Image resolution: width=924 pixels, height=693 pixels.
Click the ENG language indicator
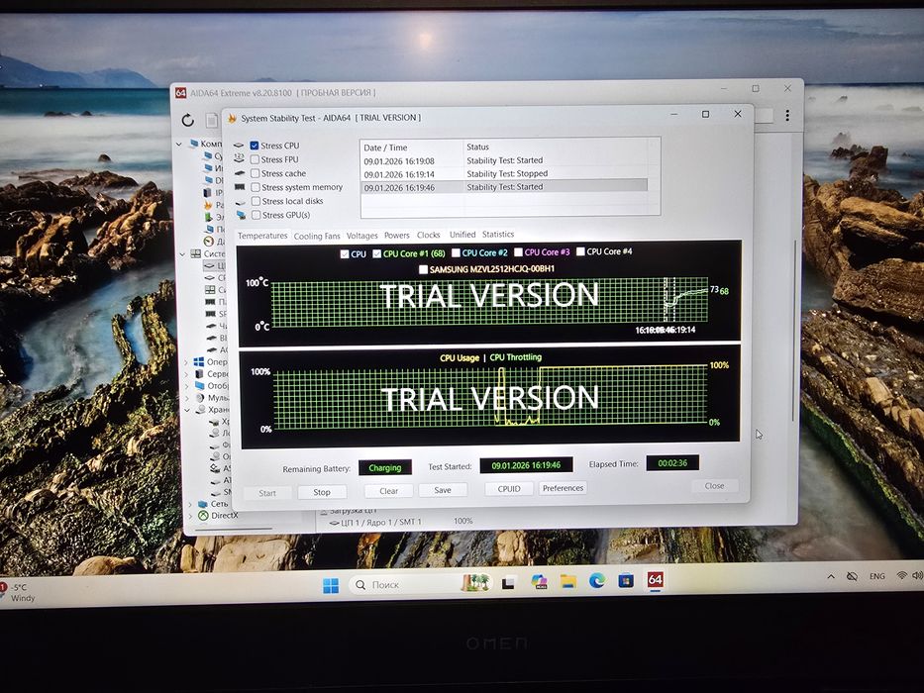tap(876, 576)
